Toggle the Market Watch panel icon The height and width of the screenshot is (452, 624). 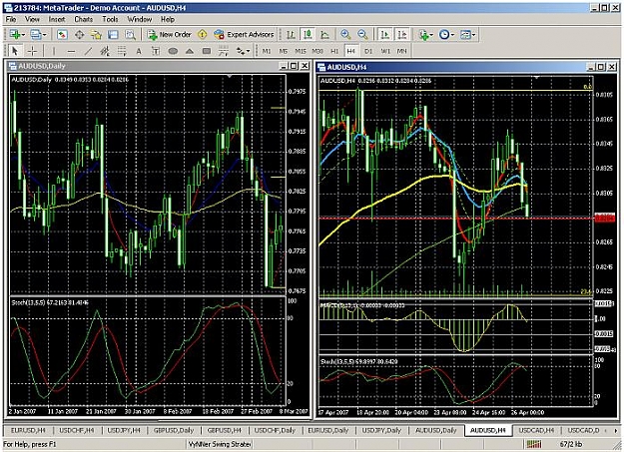62,35
